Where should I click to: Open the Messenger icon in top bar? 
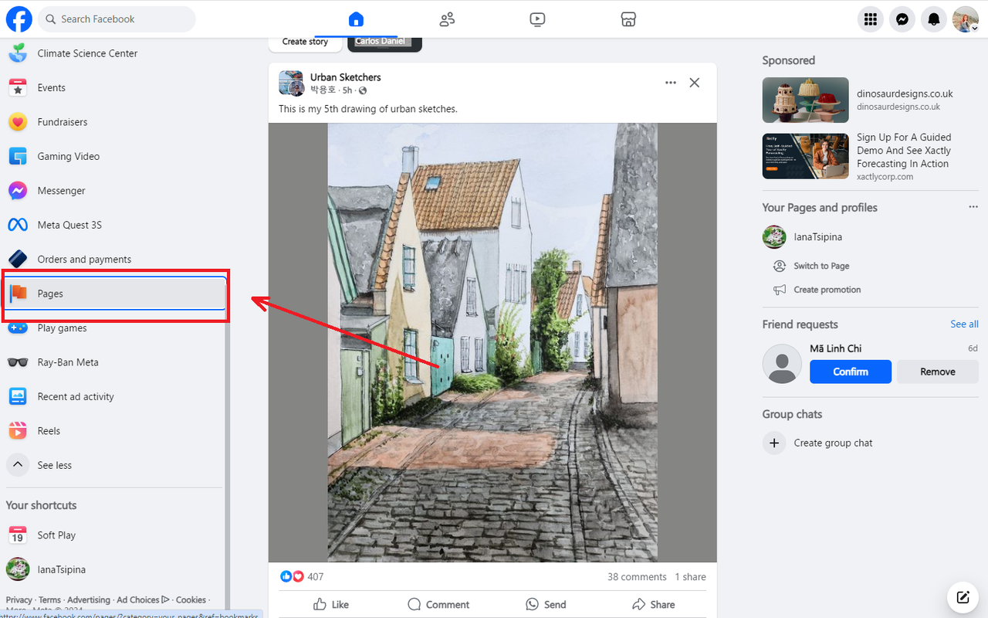click(902, 19)
